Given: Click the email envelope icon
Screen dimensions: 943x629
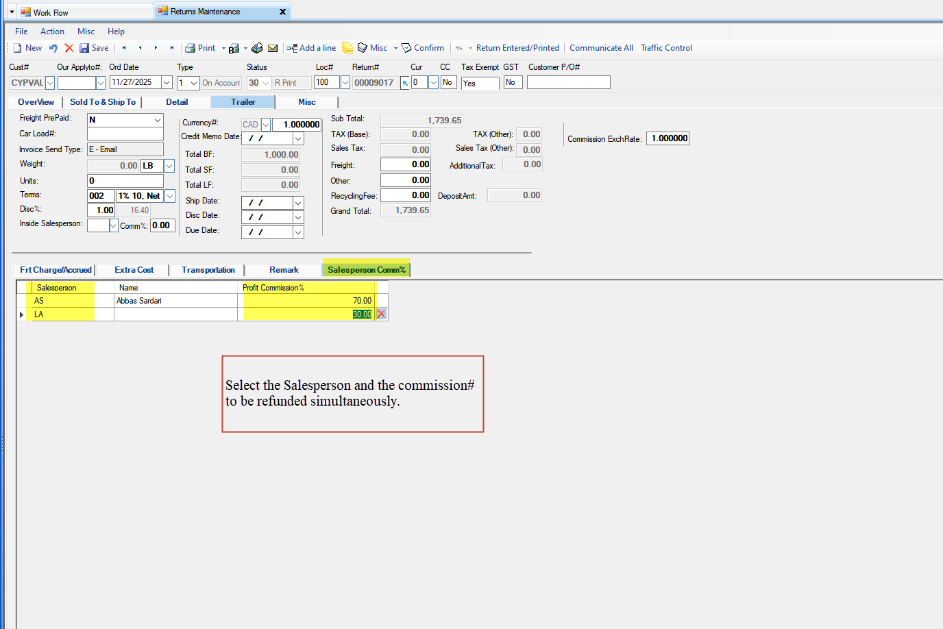Looking at the screenshot, I should 273,48.
